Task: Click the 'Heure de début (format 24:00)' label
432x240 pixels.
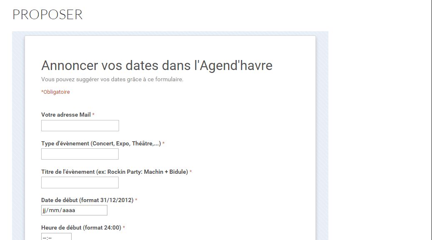Action: coord(81,227)
